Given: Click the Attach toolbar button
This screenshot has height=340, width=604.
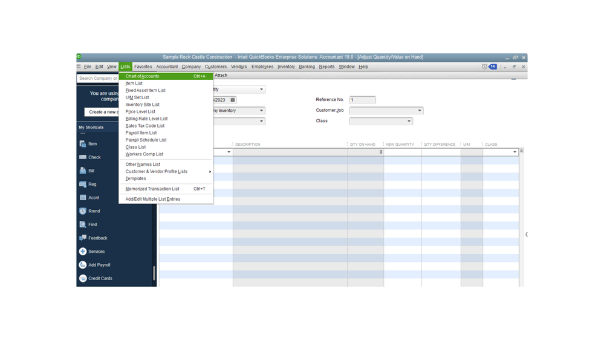Looking at the screenshot, I should (x=221, y=76).
